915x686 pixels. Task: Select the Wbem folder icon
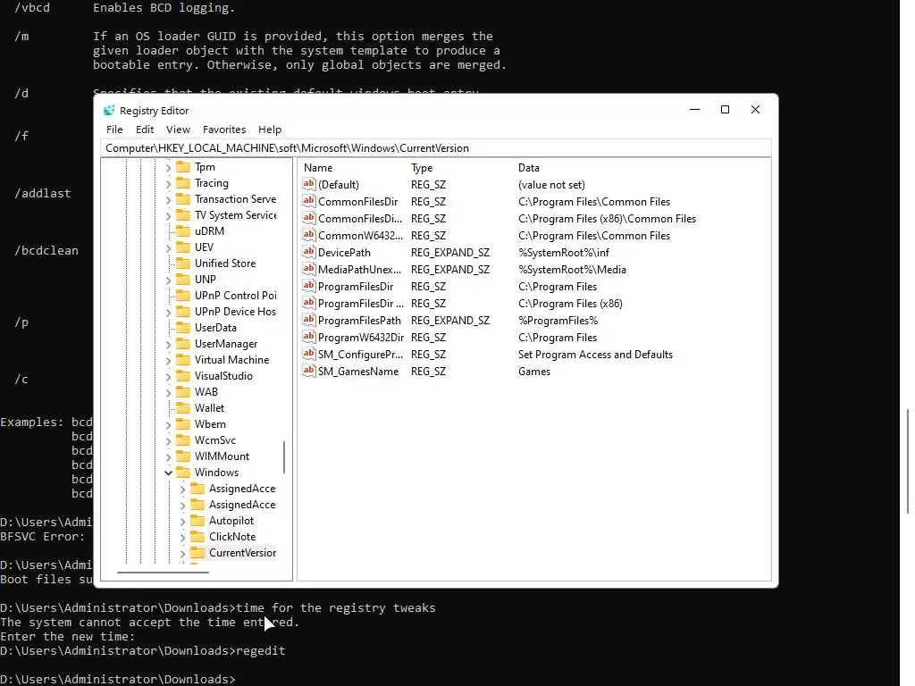point(183,423)
